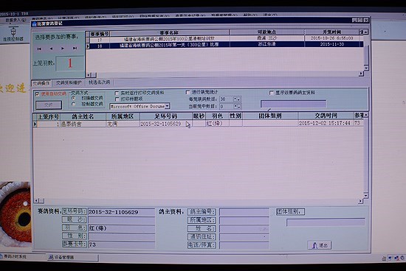Tick the 显示该赛鸽鸽主资料 checkbox
The height and width of the screenshot is (271, 406).
tap(272, 93)
